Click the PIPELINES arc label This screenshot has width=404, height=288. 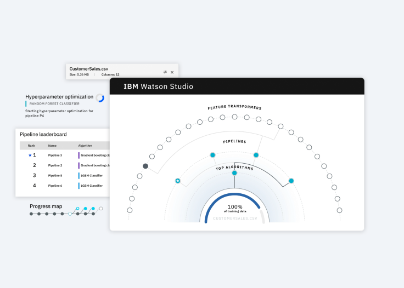click(x=234, y=142)
